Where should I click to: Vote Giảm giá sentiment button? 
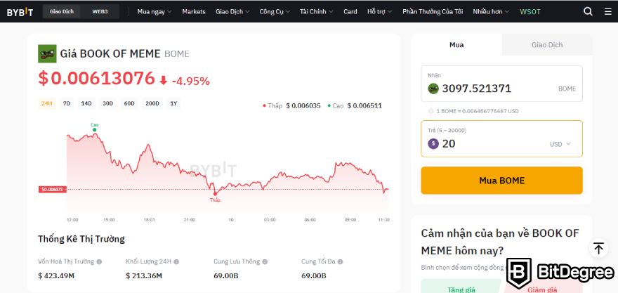click(542, 287)
